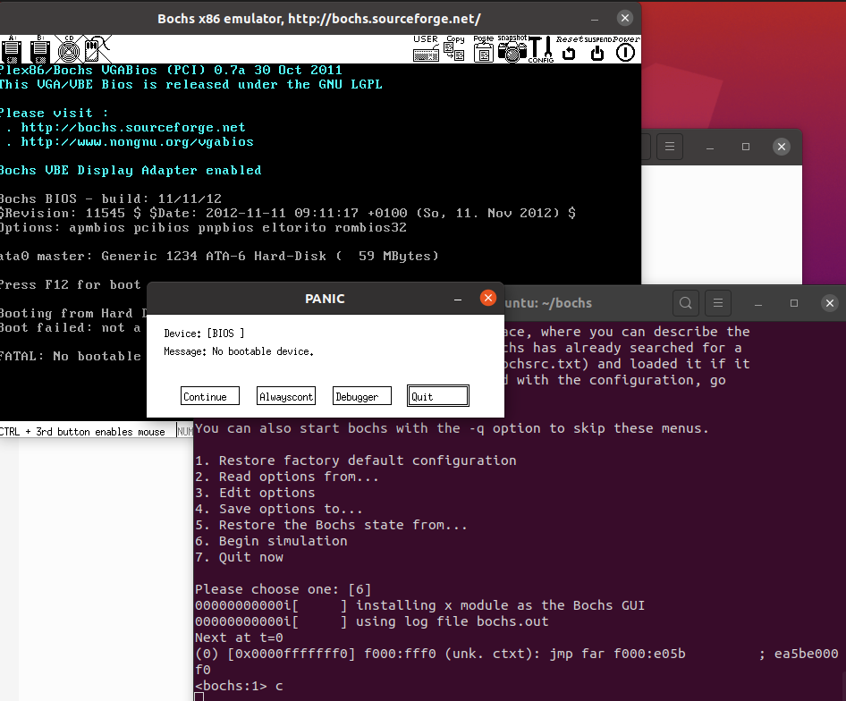Maximize the white background window

[x=746, y=147]
